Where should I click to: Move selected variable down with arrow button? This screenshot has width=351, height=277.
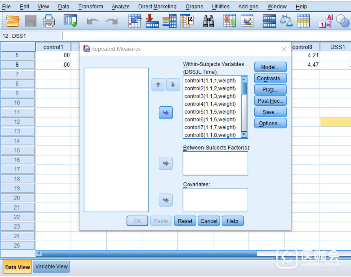[x=173, y=85]
